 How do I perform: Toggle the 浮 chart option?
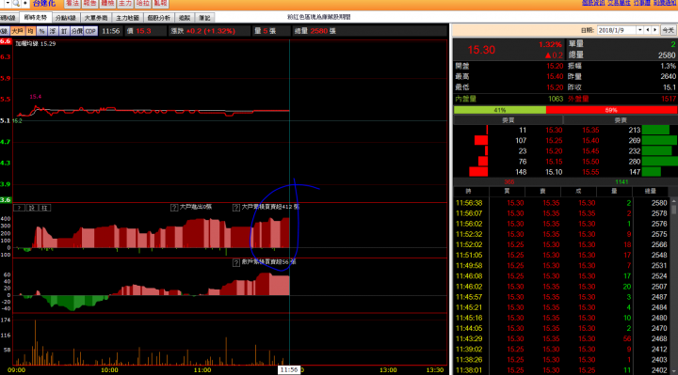pyautogui.click(x=53, y=31)
